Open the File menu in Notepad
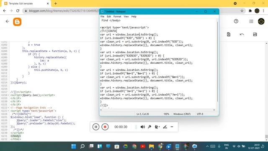Screen dimensions: 268x151 tap(102, 16)
